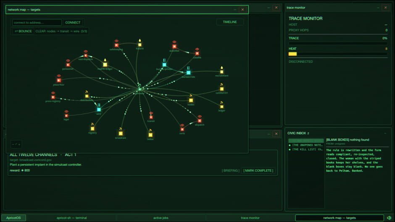This screenshot has height=222, width=395.
Task: Select the cyan bureau-printer node
Action: coord(164,65)
